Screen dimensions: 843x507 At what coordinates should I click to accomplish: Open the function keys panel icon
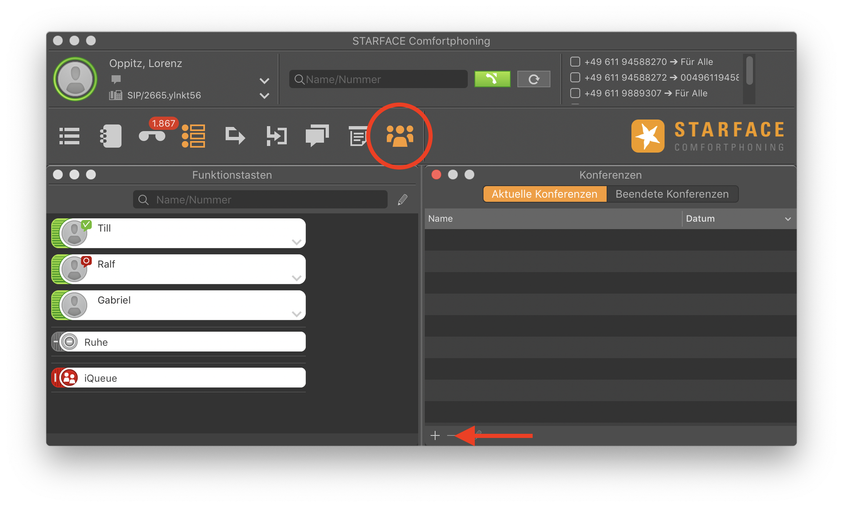pos(194,136)
